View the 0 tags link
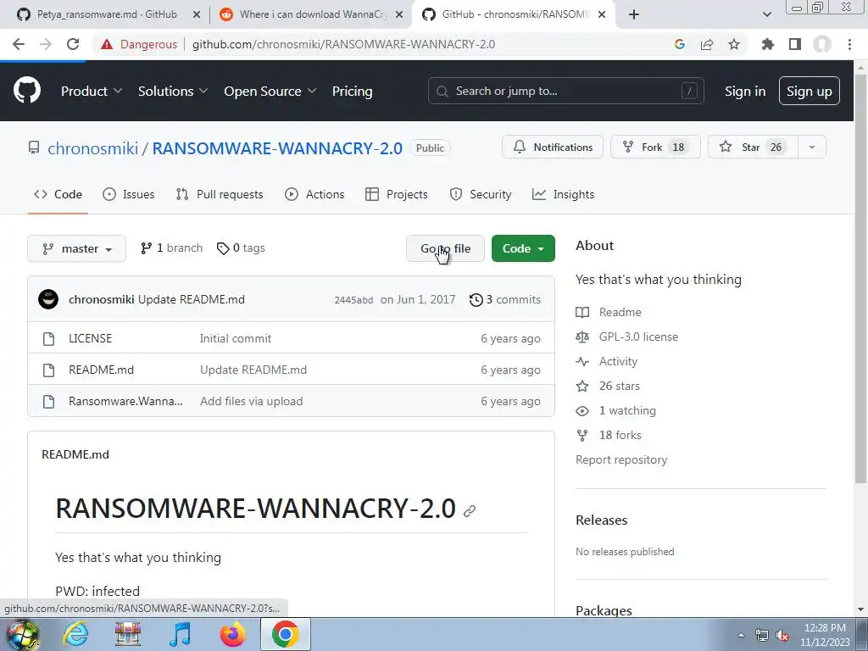Screen dimensions: 868x651 (241, 248)
